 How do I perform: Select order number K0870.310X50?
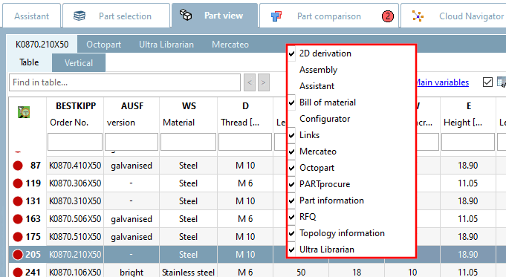(75, 201)
